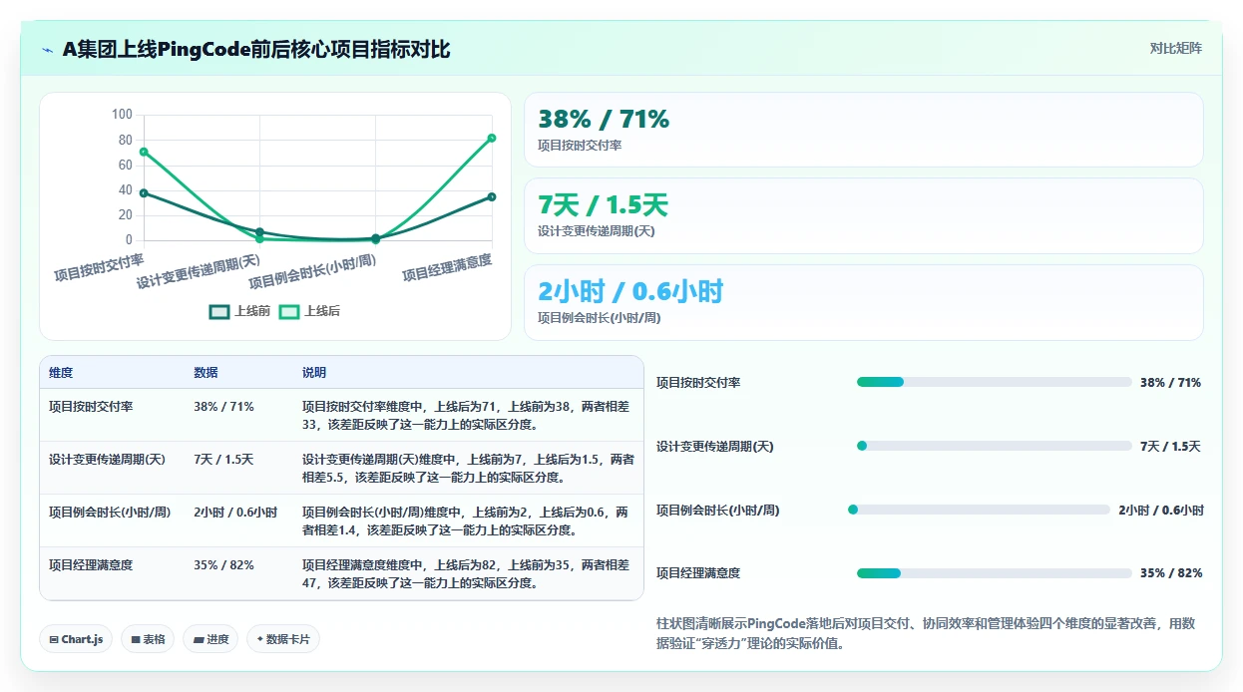This screenshot has height=692, width=1243.
Task: Toggle the 上线后 legend item
Action: click(x=309, y=311)
